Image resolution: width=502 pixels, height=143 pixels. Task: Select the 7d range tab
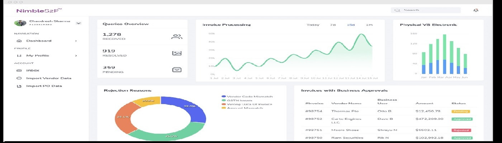333,25
